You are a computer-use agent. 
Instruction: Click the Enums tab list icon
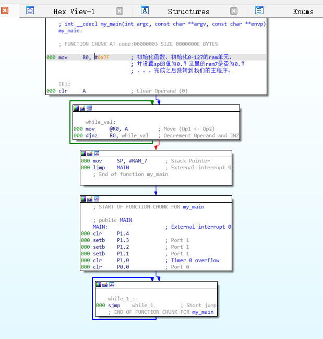coord(259,10)
